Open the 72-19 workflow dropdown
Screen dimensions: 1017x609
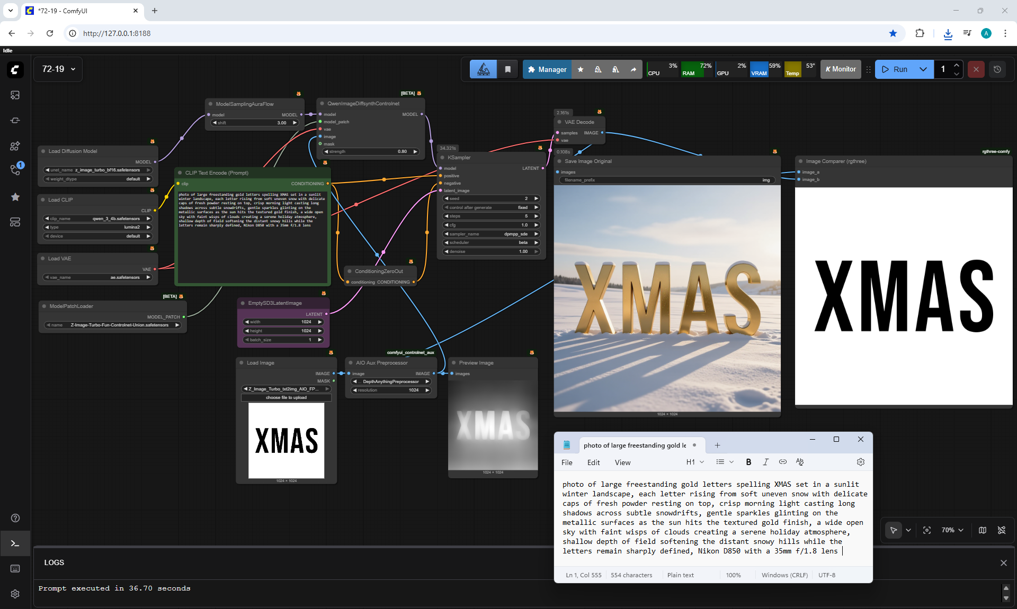58,69
